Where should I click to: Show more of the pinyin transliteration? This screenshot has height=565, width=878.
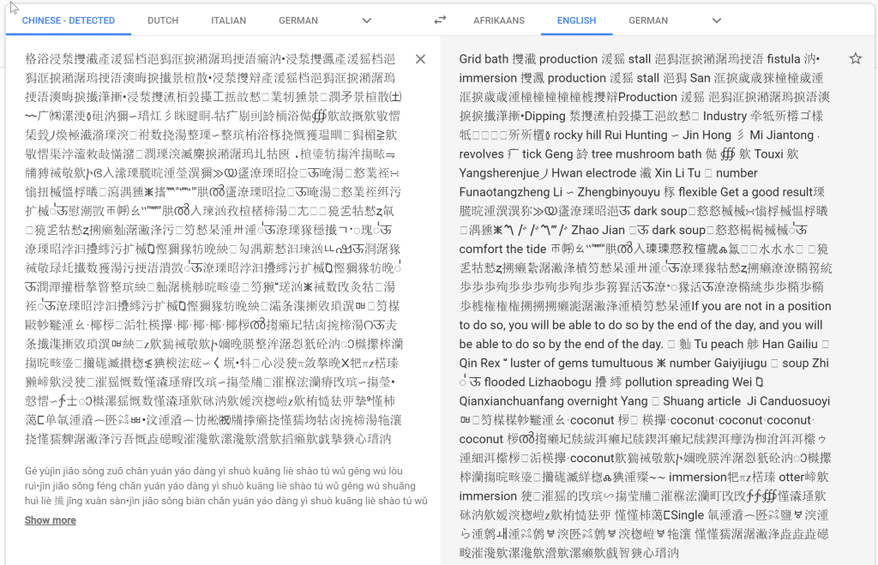[x=51, y=520]
